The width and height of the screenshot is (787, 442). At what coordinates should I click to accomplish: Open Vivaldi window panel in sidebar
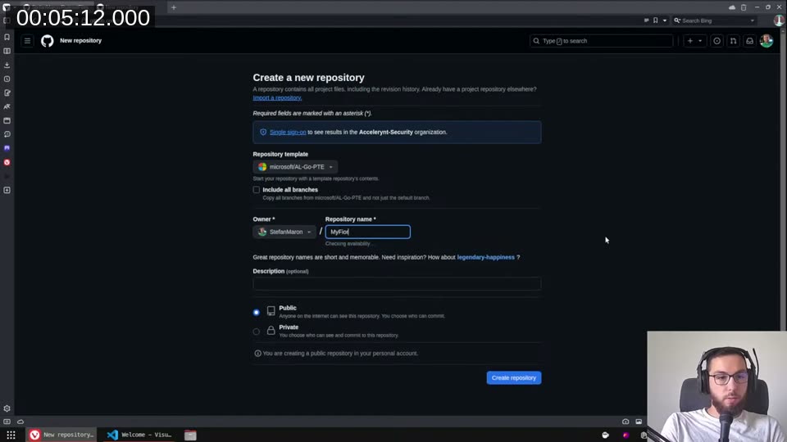pyautogui.click(x=7, y=121)
